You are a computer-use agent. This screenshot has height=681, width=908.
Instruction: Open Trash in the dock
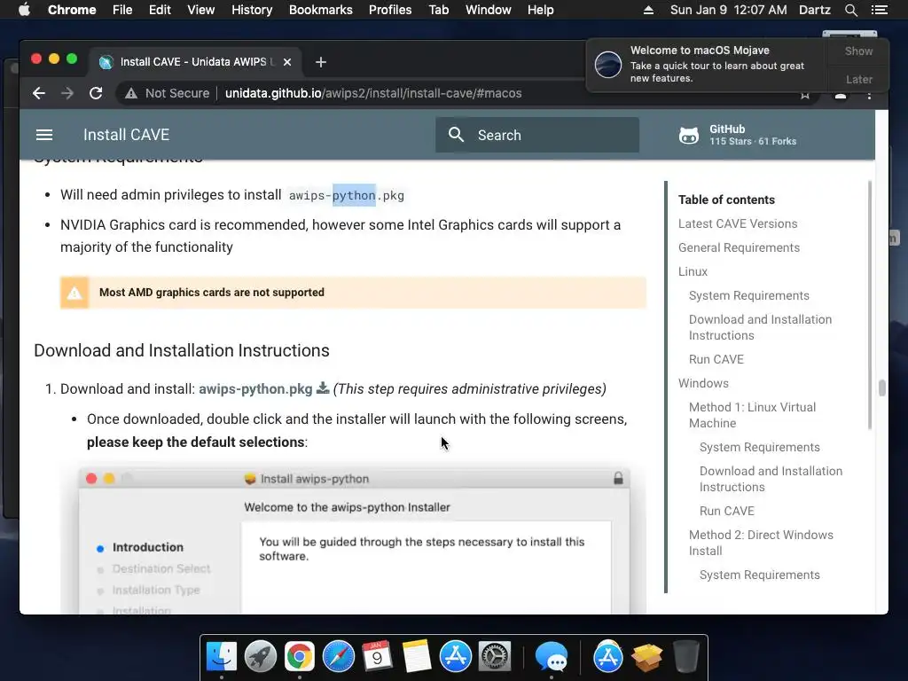point(686,656)
